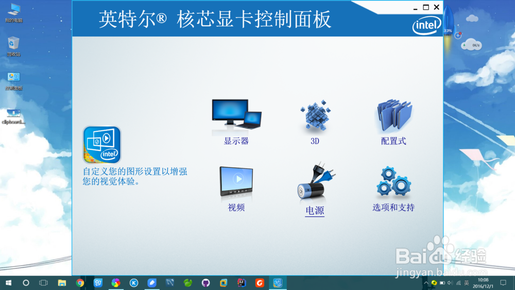This screenshot has height=290, width=515.
Task: Open IntelliJ IDEA from taskbar
Action: 242,283
